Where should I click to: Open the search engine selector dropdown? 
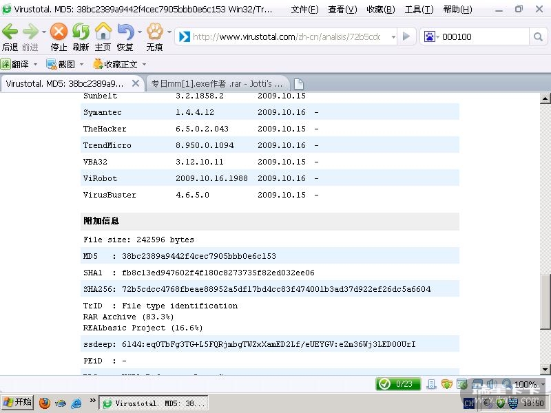(x=438, y=37)
